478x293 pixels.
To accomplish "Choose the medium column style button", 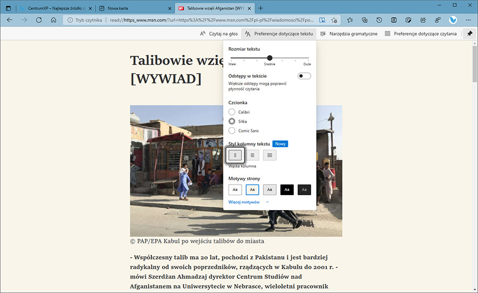I will [252, 155].
